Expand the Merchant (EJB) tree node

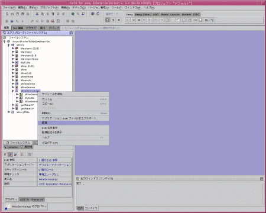coord(13,49)
